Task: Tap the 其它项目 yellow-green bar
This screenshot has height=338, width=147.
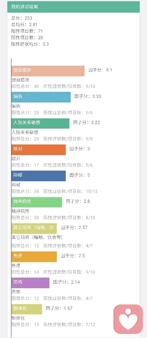Action: [34, 229]
